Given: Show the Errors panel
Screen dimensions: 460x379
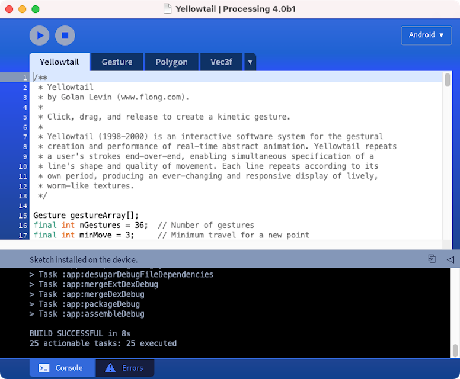Looking at the screenshot, I should [125, 368].
